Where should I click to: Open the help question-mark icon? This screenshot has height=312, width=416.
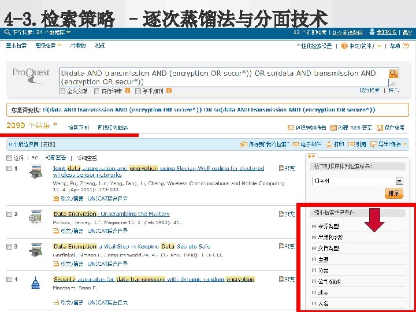coord(406,46)
